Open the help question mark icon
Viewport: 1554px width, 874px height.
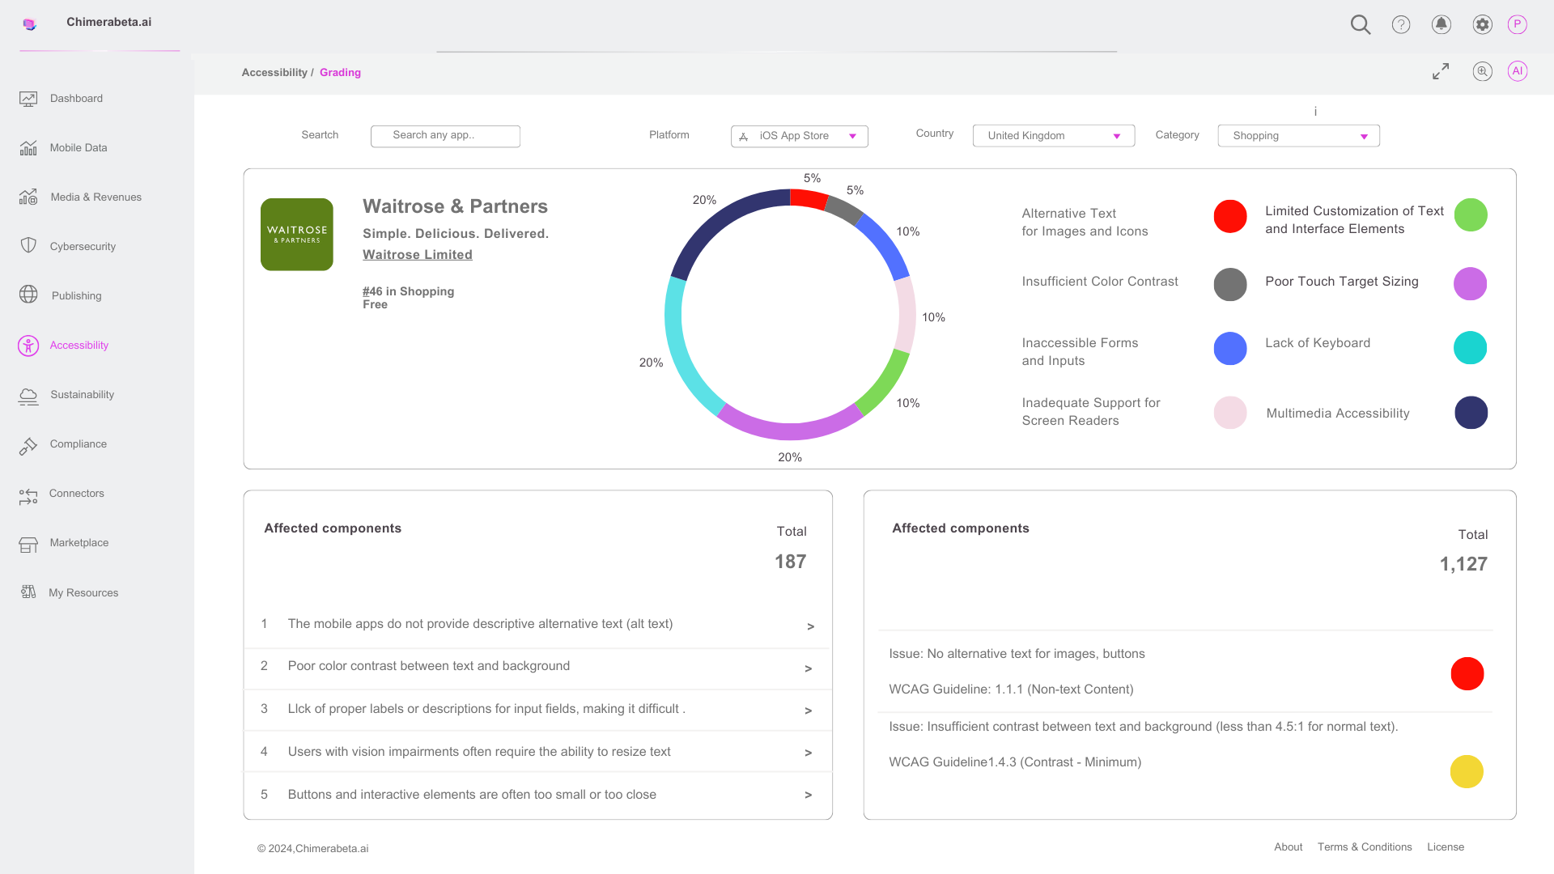click(1401, 24)
